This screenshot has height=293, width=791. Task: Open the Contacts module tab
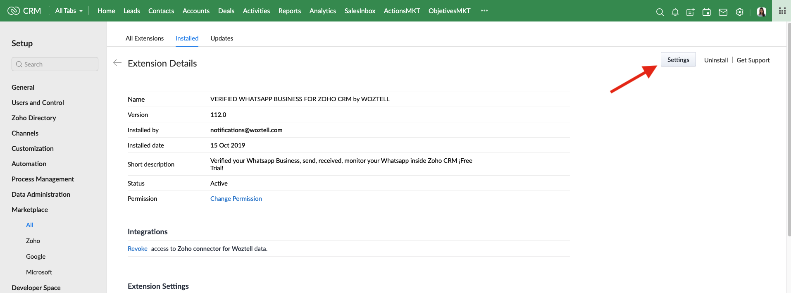coord(161,11)
